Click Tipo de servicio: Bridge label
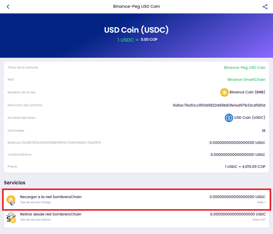Image resolution: width=273 pixels, height=234 pixels. point(35,202)
